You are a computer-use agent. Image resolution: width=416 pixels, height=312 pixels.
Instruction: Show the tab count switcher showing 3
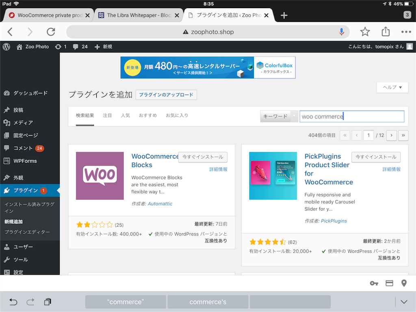click(407, 15)
